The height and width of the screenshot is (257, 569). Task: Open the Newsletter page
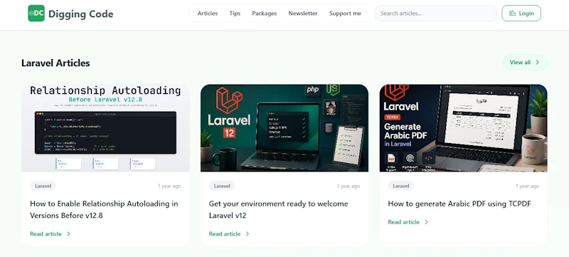303,14
